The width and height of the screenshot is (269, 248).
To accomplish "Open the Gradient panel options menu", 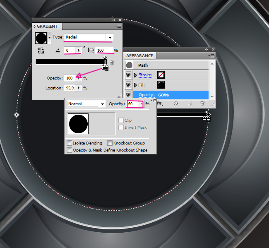I will click(x=118, y=26).
